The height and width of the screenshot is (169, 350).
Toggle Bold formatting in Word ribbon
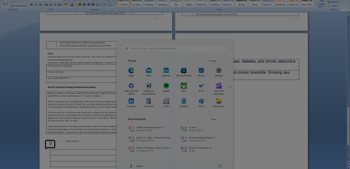click(31, 4)
